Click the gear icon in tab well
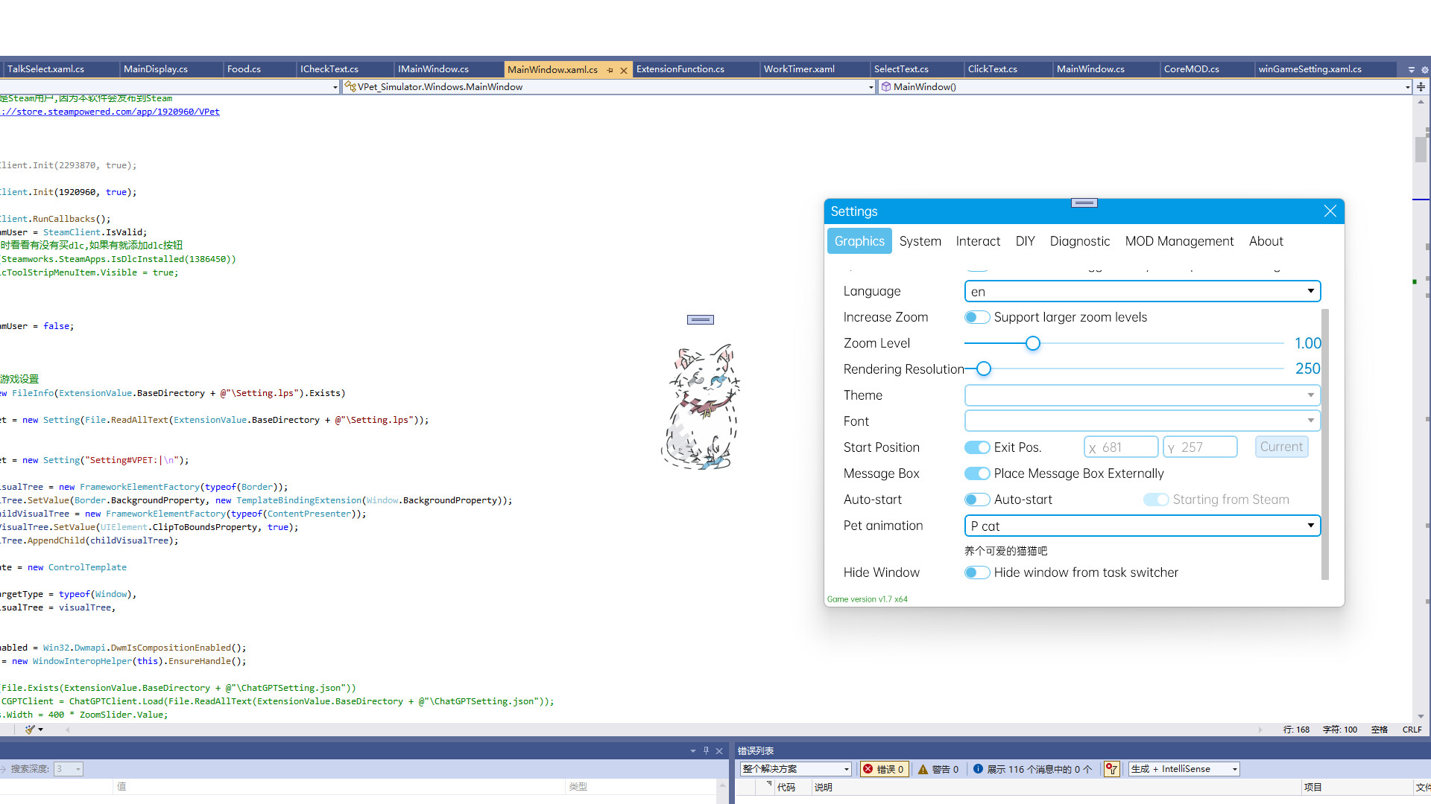The width and height of the screenshot is (1431, 804). tap(1426, 69)
